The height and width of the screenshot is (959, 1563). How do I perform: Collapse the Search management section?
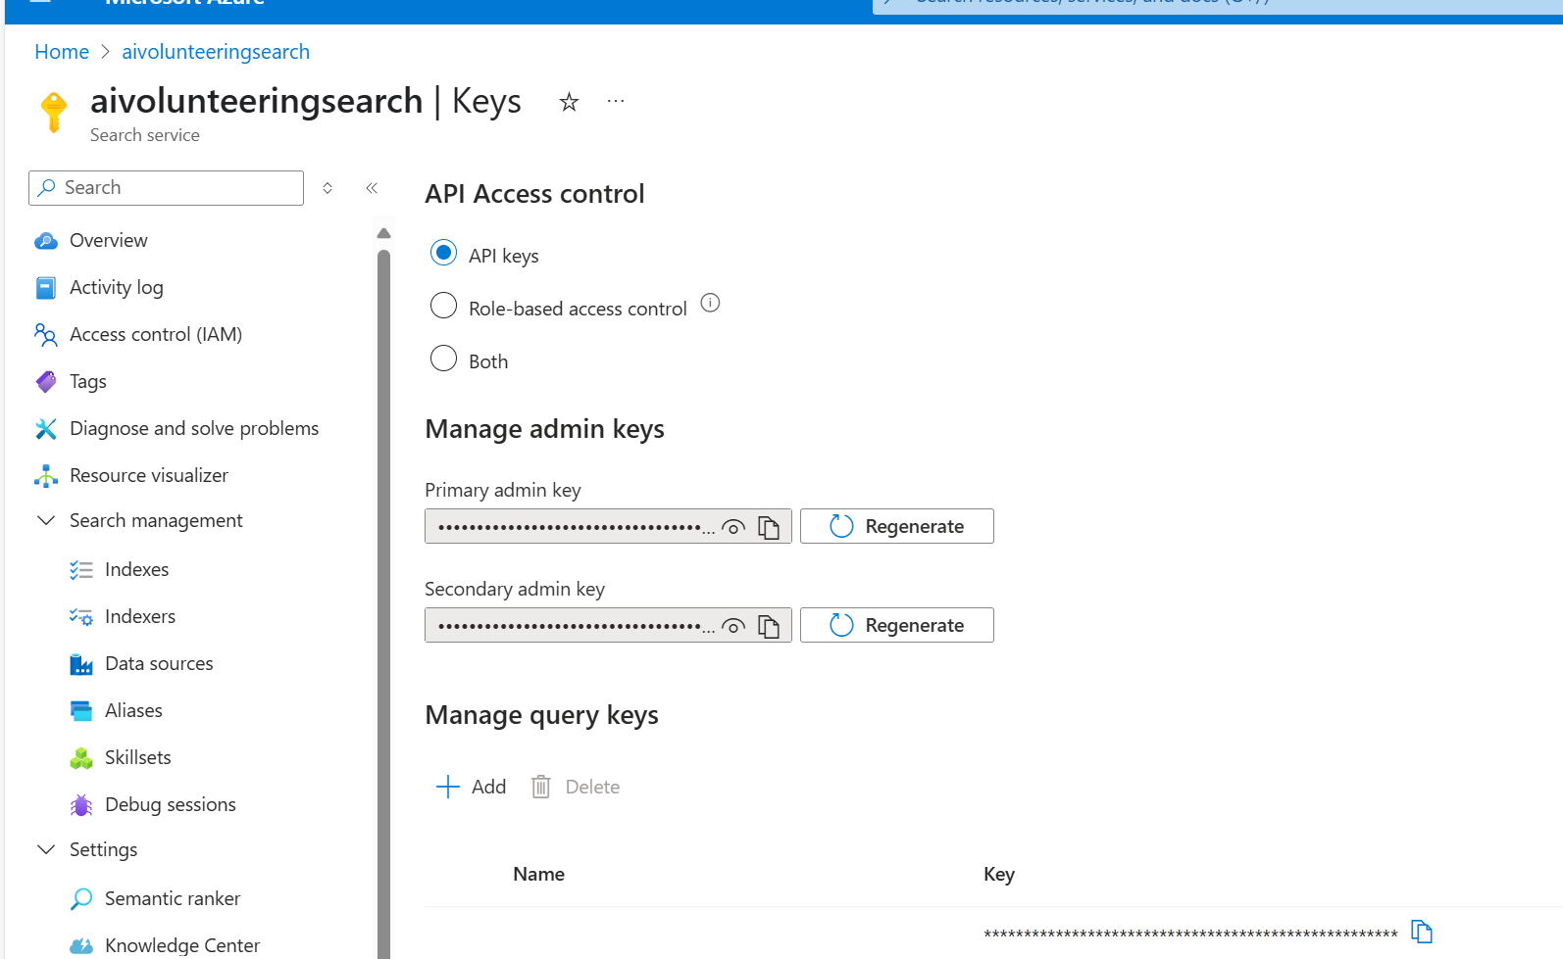click(46, 520)
